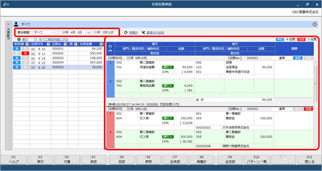322x171 pixels.
Task: Click red row number 2 of voucher 000002
Action: point(111,139)
